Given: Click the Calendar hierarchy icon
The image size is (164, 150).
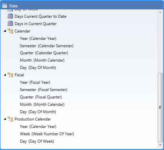Looking at the screenshot, I should pos(10,31).
